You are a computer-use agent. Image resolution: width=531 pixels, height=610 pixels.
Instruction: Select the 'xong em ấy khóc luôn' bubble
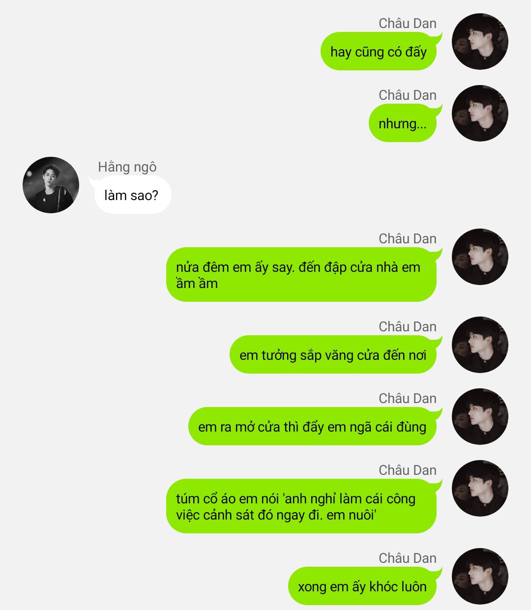[x=363, y=586]
